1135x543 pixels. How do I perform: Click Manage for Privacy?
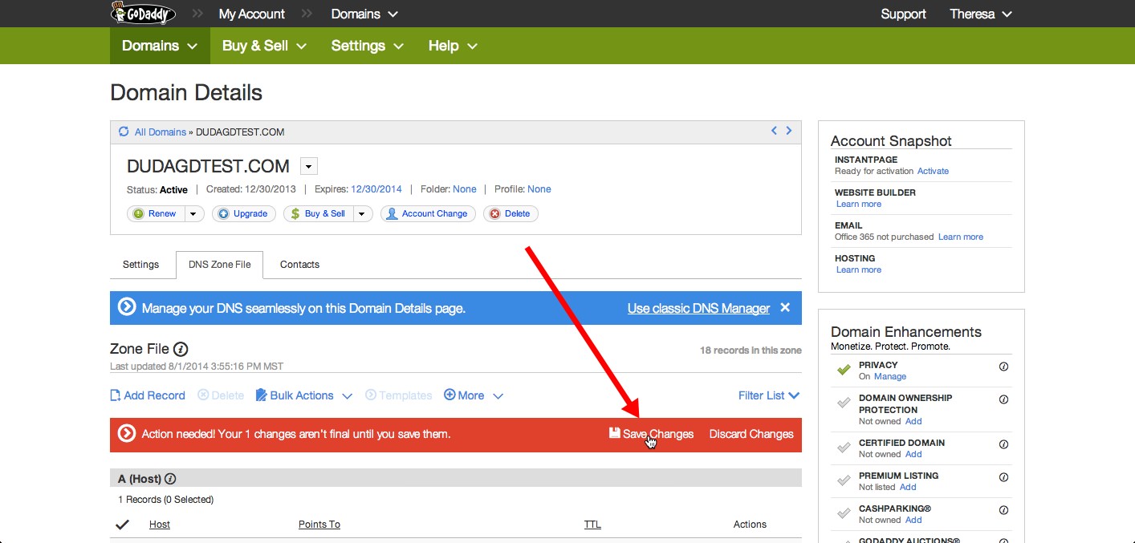[x=890, y=376]
